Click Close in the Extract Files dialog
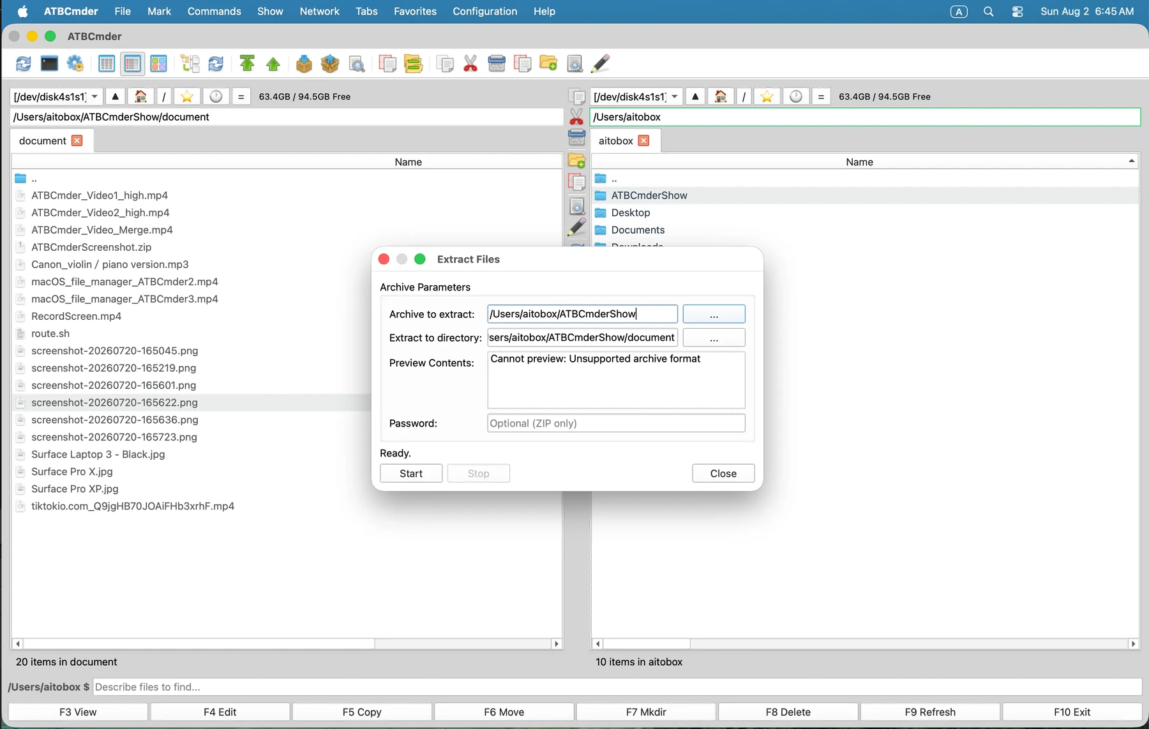The image size is (1149, 729). (723, 474)
